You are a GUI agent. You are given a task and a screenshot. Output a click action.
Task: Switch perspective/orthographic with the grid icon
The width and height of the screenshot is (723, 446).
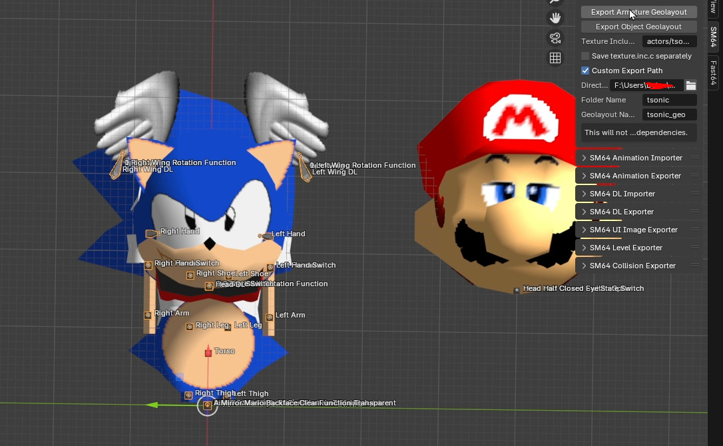[x=555, y=58]
